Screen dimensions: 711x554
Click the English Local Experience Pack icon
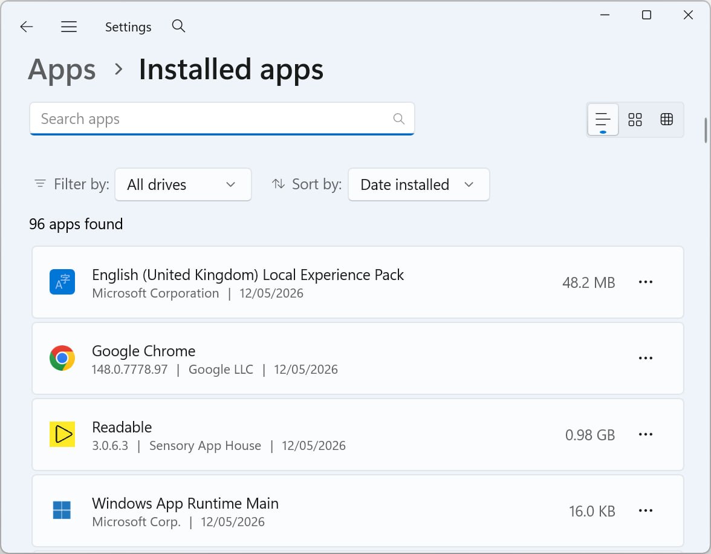pyautogui.click(x=62, y=282)
